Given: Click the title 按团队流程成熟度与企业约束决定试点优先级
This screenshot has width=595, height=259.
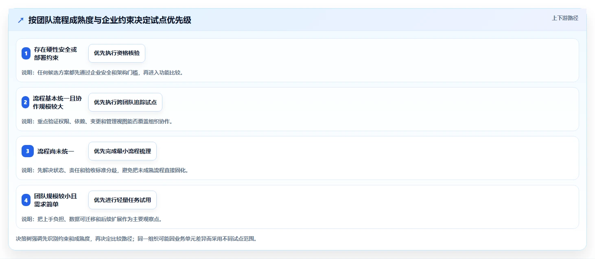Looking at the screenshot, I should [110, 20].
